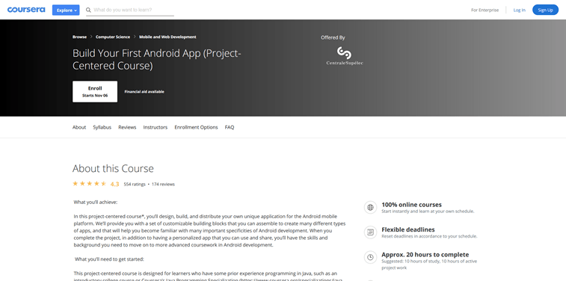Viewport: 566px width, 281px height.
Task: Click the Sign Up button
Action: [x=545, y=10]
